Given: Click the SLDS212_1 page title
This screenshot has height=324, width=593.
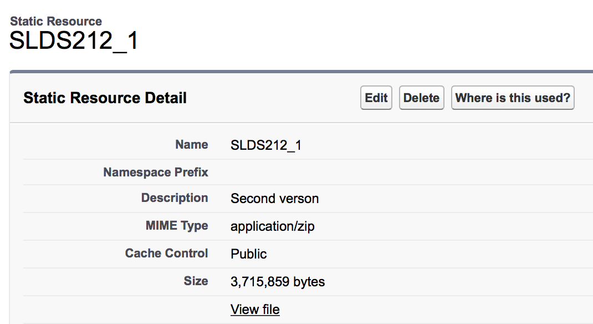Looking at the screenshot, I should click(74, 42).
